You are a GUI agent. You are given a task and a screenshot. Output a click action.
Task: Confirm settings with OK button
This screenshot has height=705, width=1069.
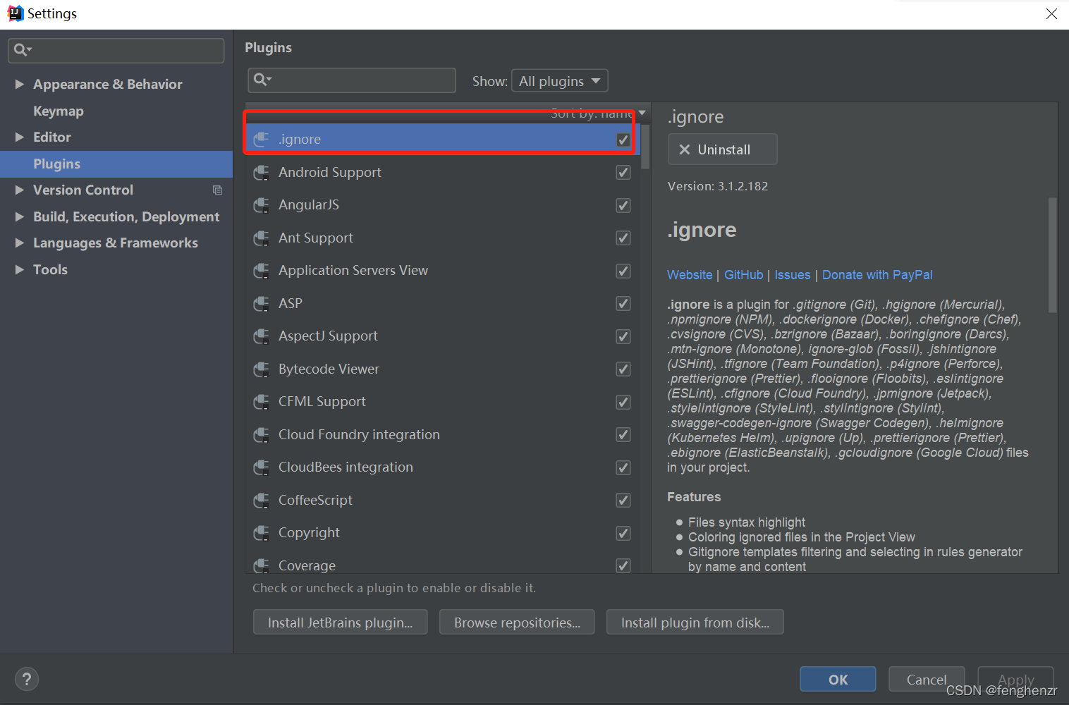838,680
